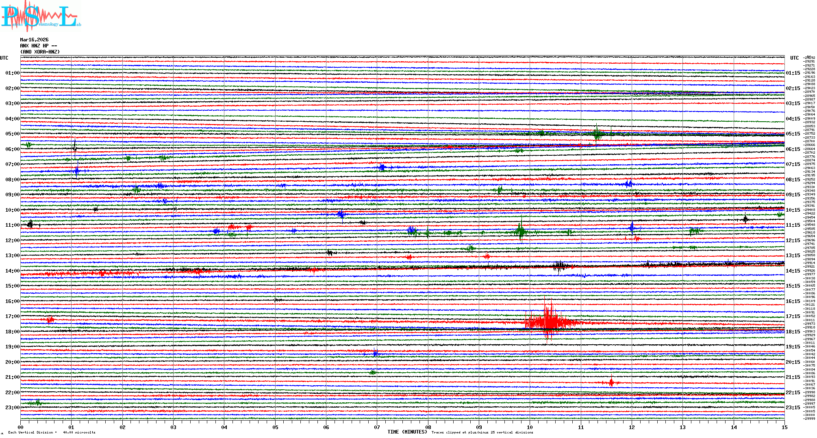Click the PSL Seismology Lab logo

point(41,16)
